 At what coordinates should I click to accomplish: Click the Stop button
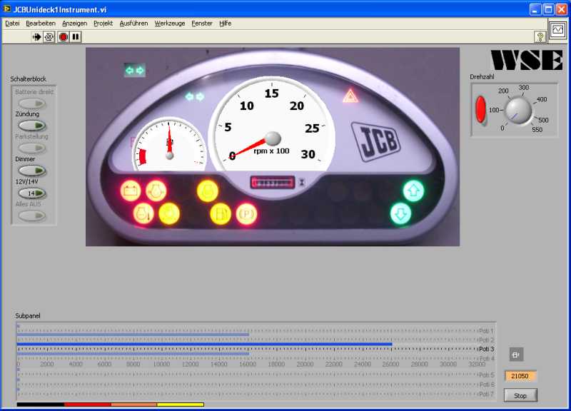(x=520, y=395)
